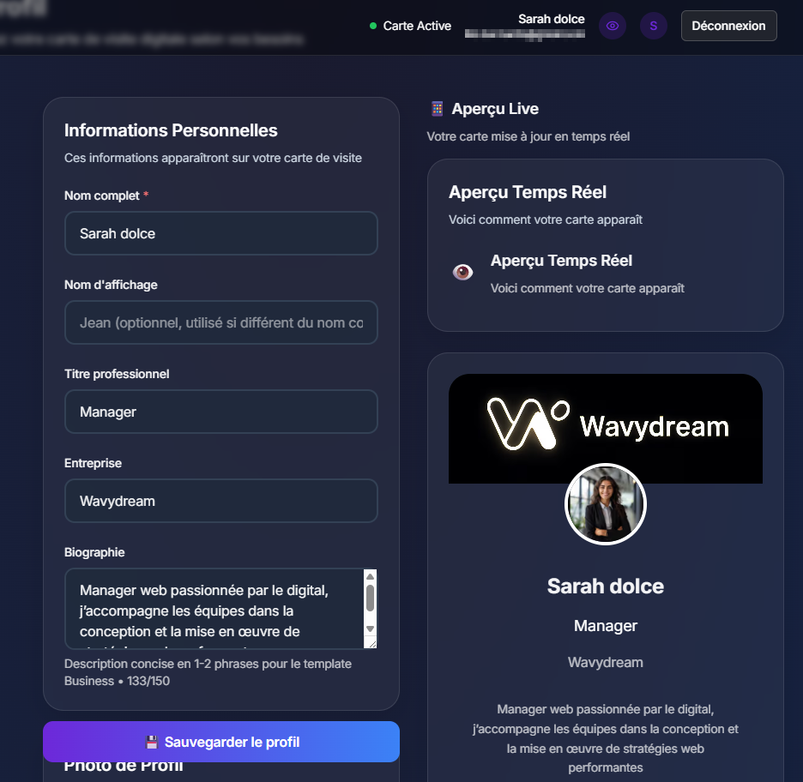Screen dimensions: 803x782
Task: Click the Biographie textarea resize handle corner
Action: [x=371, y=643]
